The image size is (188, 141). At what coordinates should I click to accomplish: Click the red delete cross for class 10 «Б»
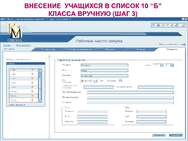pos(32,96)
